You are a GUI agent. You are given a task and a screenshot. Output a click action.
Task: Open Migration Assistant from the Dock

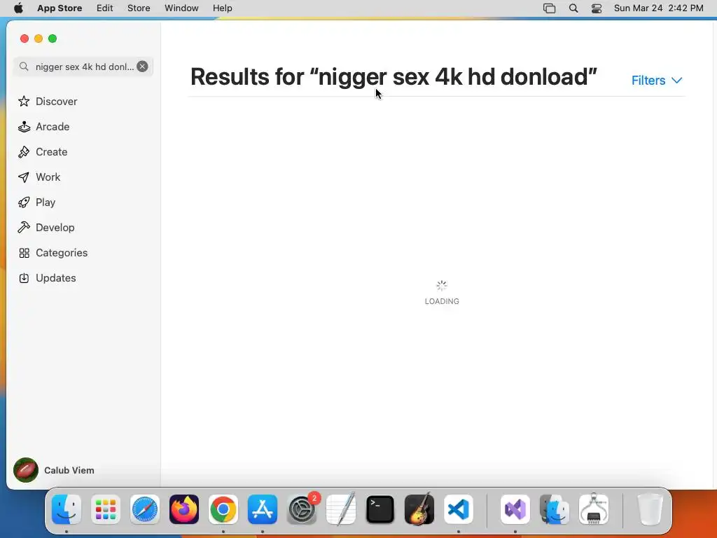(555, 509)
